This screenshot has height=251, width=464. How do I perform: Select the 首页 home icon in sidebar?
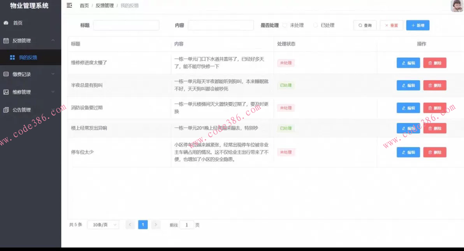pyautogui.click(x=7, y=23)
